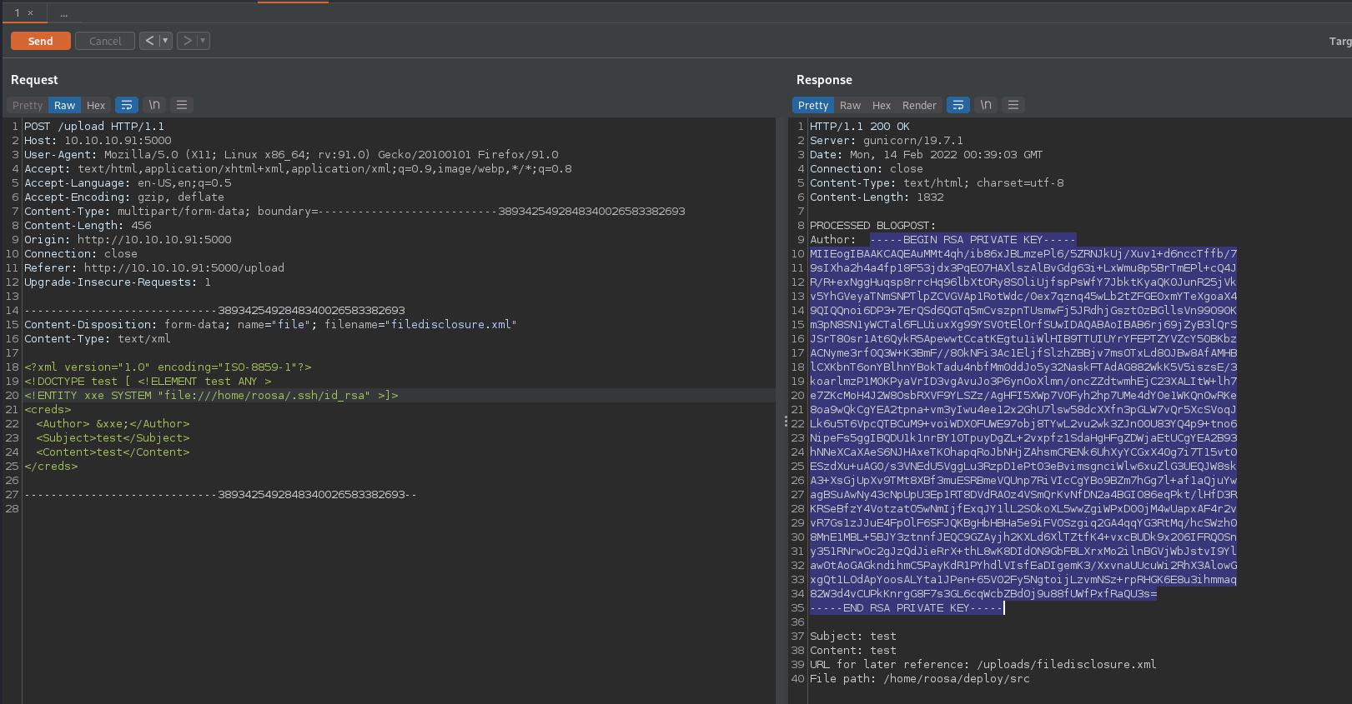Switch Request view to Hex
The height and width of the screenshot is (704, 1352).
[96, 105]
